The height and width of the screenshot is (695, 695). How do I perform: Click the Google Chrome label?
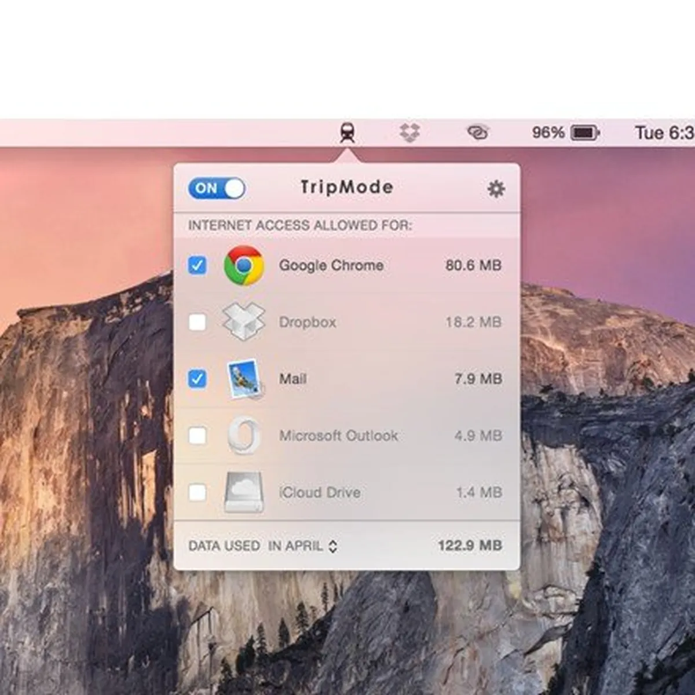pyautogui.click(x=331, y=265)
